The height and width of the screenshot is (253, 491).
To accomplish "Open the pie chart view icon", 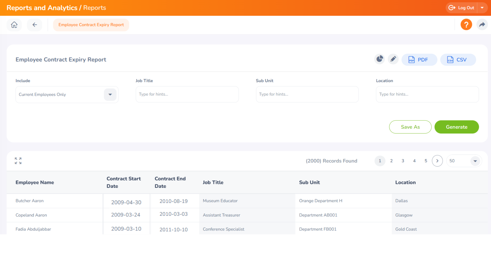I will (x=380, y=59).
